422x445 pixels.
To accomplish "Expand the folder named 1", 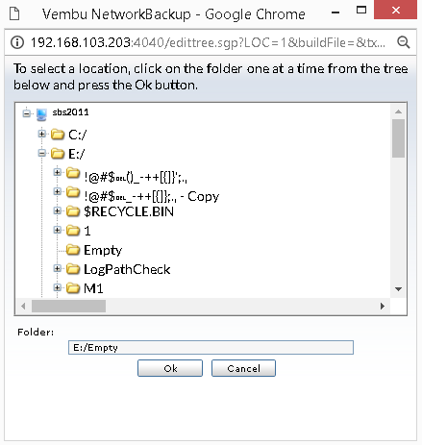I will coord(58,230).
